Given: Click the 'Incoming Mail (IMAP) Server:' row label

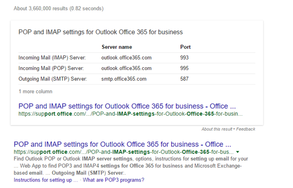Looking at the screenshot, I should [52, 58].
